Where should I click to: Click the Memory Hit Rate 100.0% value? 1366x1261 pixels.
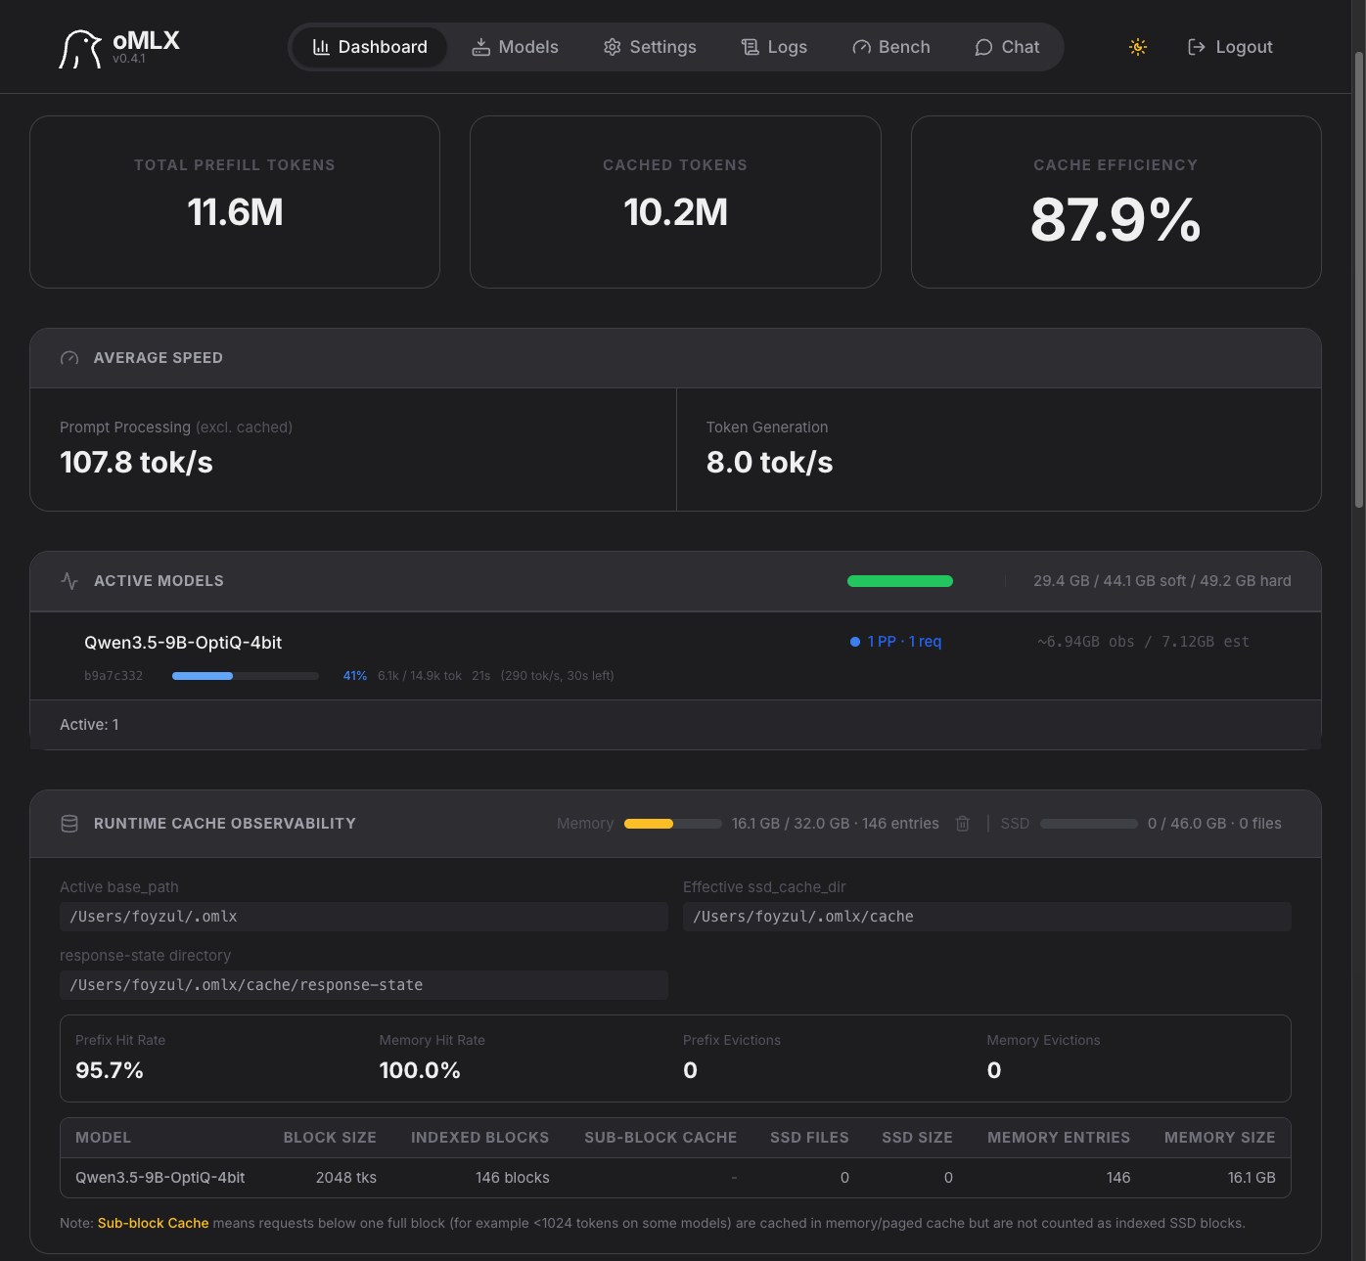[x=420, y=1070]
